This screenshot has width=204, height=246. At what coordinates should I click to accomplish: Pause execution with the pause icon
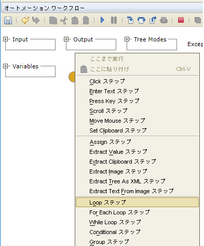(x=114, y=20)
